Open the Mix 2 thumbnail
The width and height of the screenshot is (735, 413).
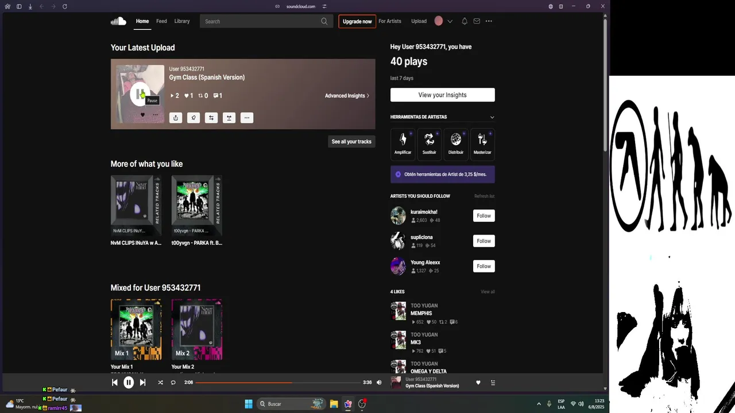point(197,330)
